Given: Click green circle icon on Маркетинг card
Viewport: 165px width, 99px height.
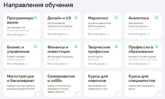Looking at the screenshot, I should pos(116,17).
